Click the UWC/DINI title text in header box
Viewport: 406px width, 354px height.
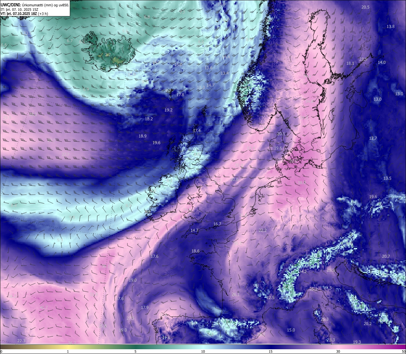[x=35, y=5]
